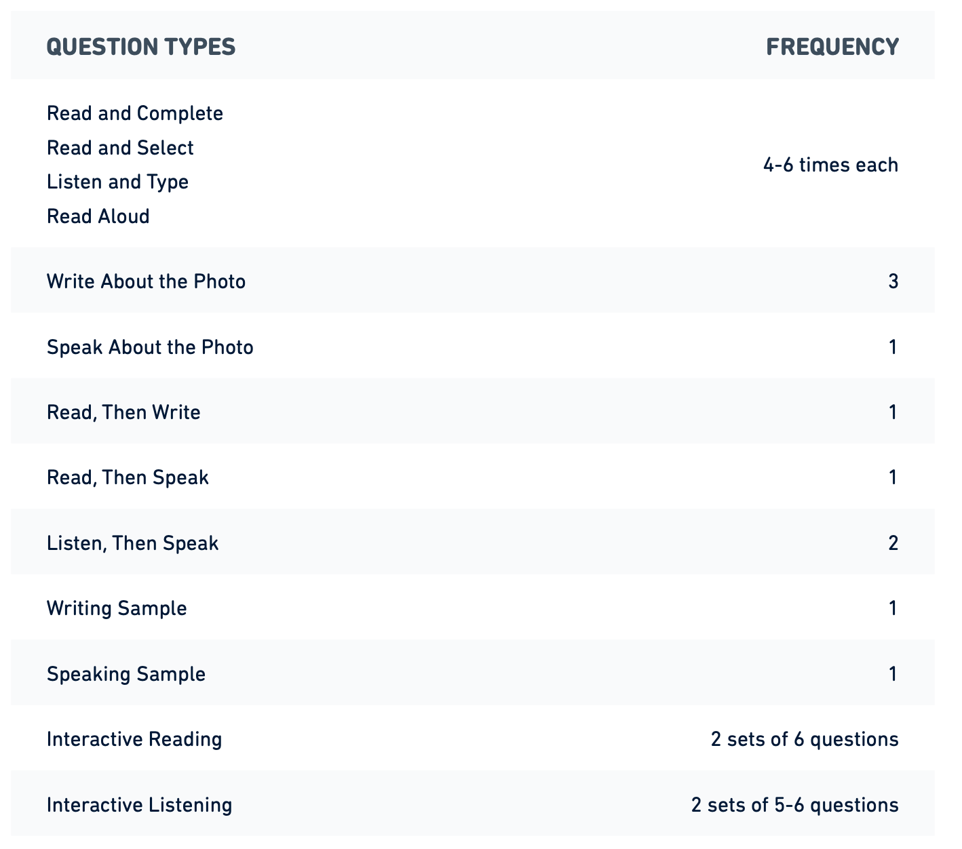Click frequency 3 for Write About the Photo
Viewport: 962px width, 849px height.
(893, 281)
